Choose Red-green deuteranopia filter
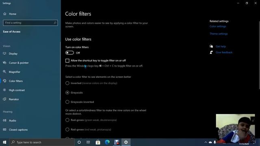The image size is (260, 146). click(67, 120)
